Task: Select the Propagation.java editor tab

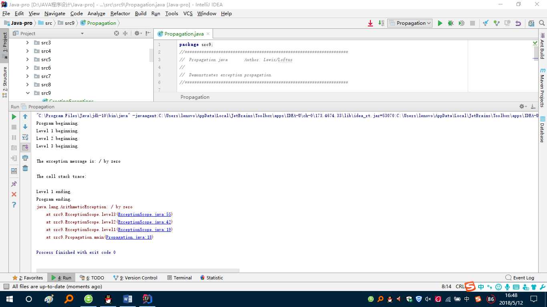Action: click(184, 34)
